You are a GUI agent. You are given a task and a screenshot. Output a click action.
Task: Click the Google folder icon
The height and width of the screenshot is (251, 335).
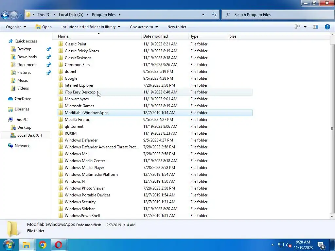pos(61,78)
